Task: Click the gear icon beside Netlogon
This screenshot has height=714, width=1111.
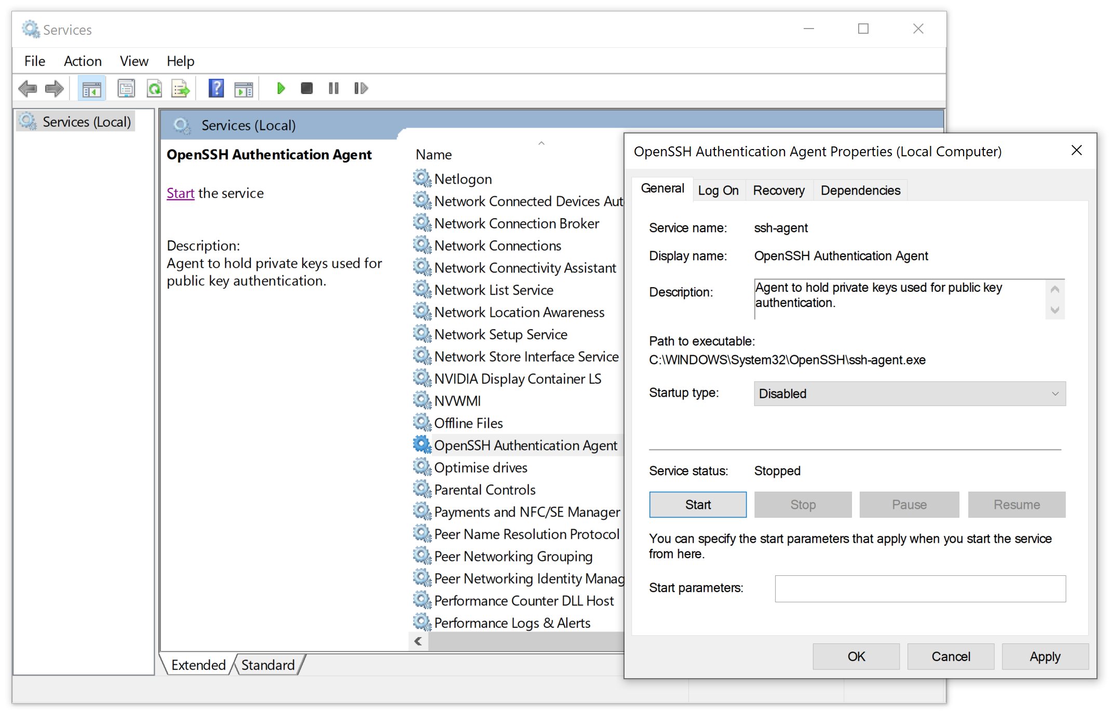Action: 422,178
